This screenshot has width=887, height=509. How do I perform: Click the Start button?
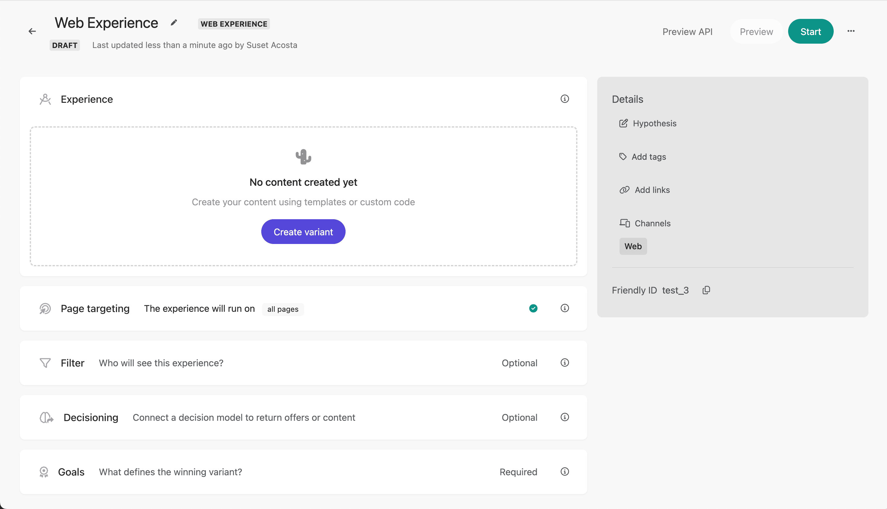(811, 31)
